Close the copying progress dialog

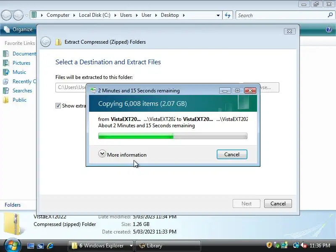250,91
